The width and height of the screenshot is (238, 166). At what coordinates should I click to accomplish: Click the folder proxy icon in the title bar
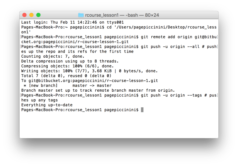click(81, 15)
